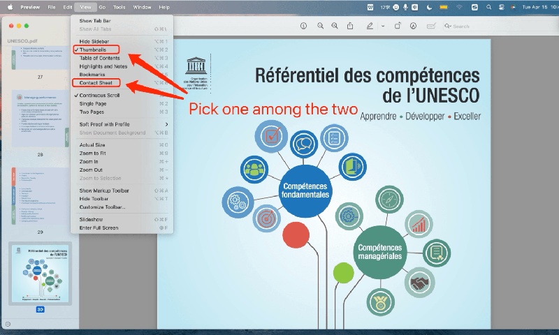The image size is (559, 335).
Task: Click the emoji face menu bar icon
Action: 395,7
